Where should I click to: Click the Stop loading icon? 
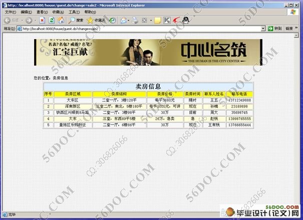click(x=42, y=20)
